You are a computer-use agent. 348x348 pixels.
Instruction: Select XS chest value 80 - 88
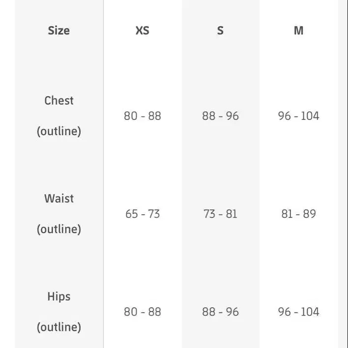(x=143, y=116)
